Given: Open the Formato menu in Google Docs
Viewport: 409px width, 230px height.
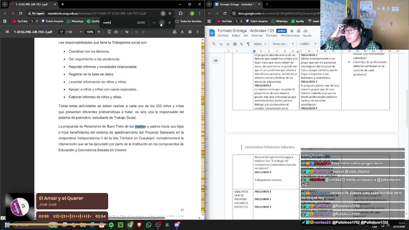Looking at the screenshot, I should click(x=272, y=35).
